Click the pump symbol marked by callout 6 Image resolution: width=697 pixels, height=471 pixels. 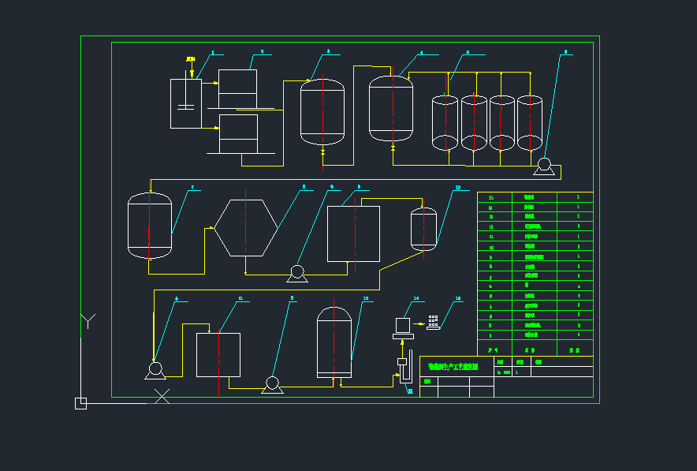[x=544, y=166]
